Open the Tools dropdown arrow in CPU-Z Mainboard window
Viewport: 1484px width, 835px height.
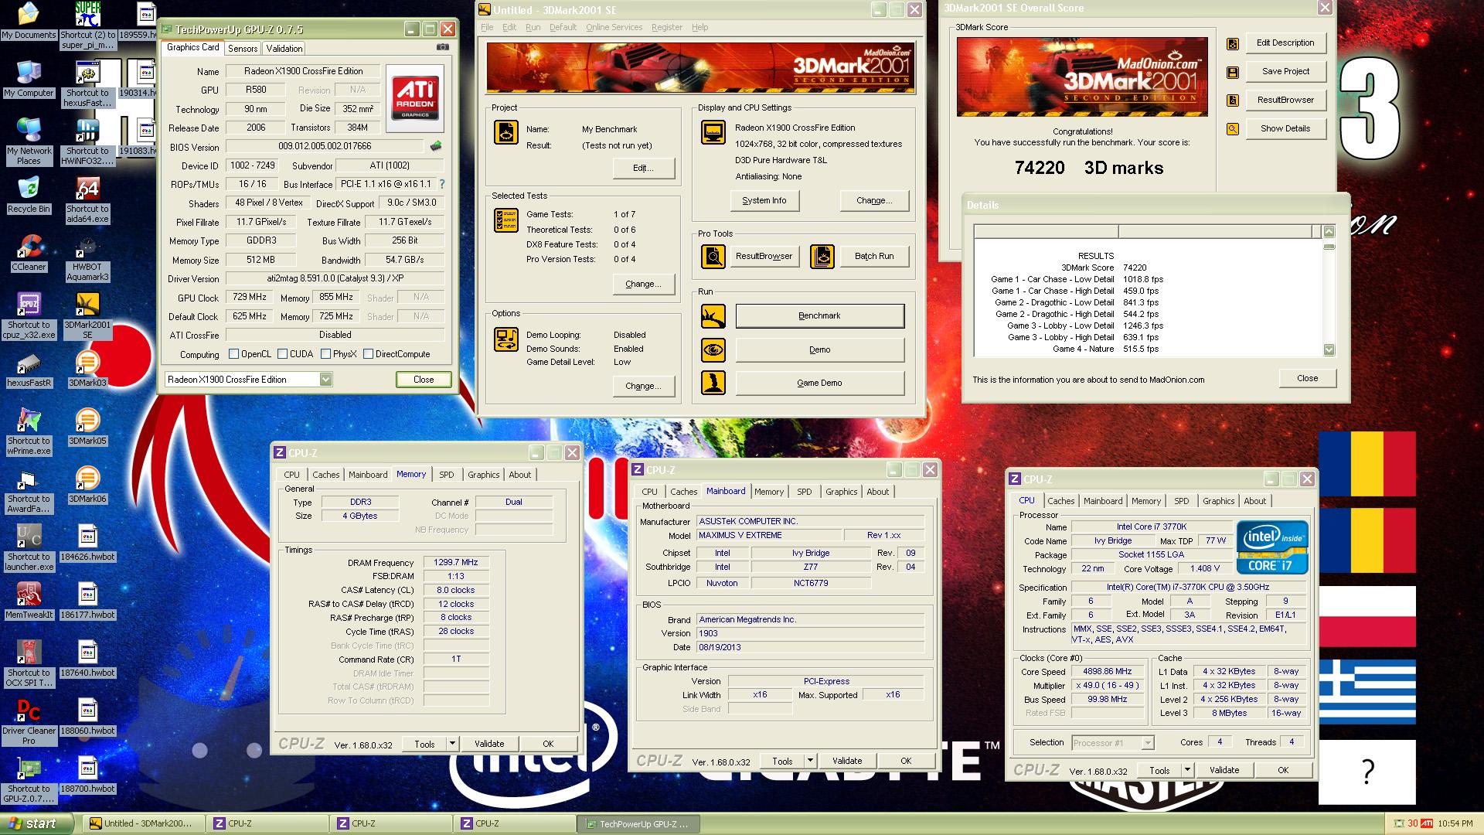click(x=810, y=761)
